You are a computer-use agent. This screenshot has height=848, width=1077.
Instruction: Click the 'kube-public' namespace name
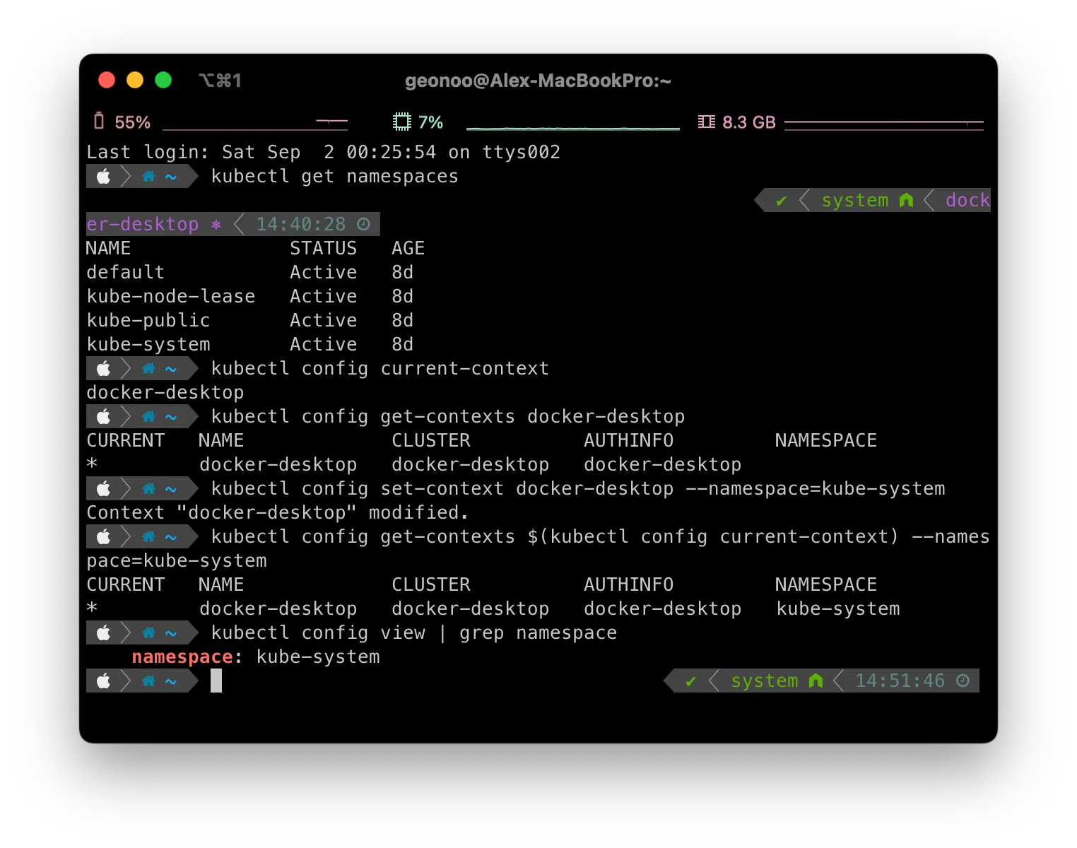click(148, 321)
